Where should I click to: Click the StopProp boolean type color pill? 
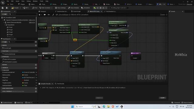(x=23, y=80)
